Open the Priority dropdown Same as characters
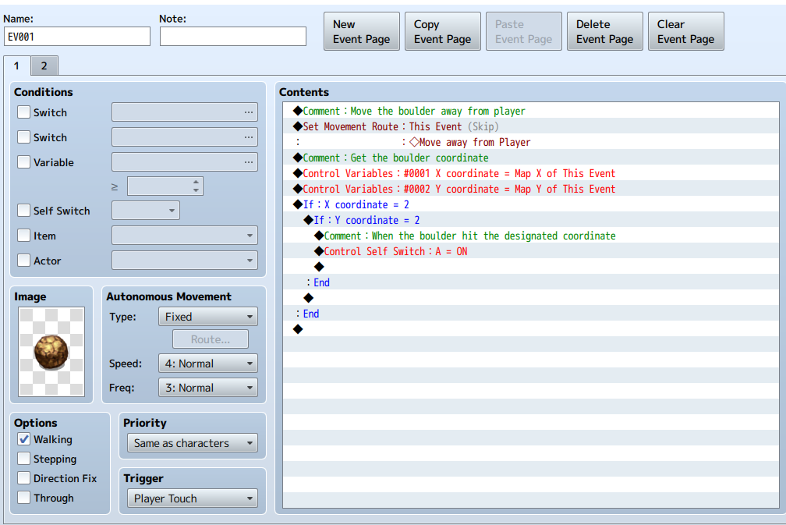This screenshot has height=525, width=786. click(193, 443)
